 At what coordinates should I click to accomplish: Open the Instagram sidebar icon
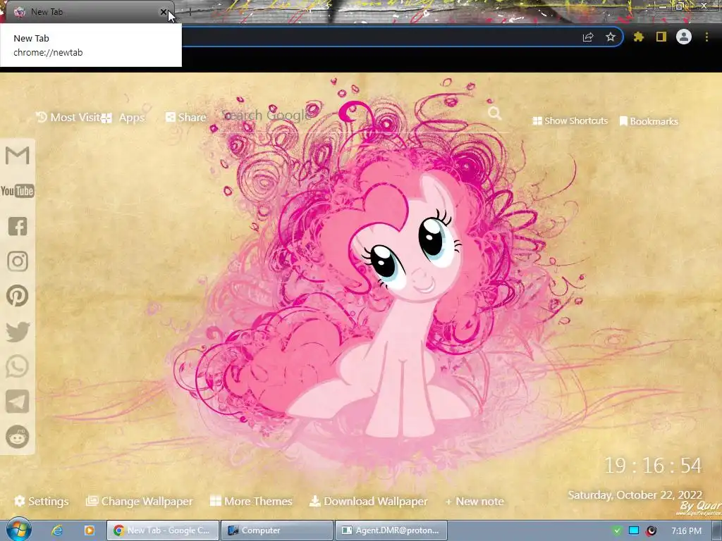(x=18, y=261)
